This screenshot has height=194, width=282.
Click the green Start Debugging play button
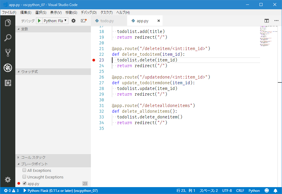pos(39,21)
